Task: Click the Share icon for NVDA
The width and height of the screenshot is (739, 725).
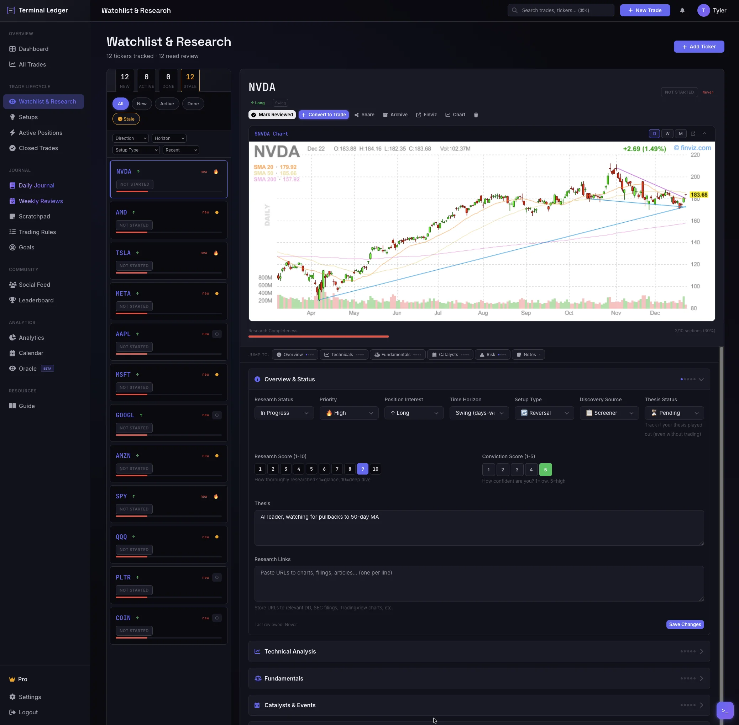Action: [364, 115]
